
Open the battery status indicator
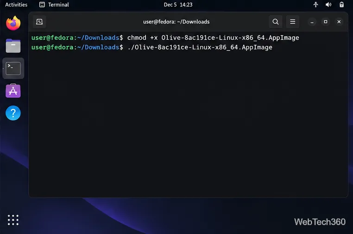[342, 5]
